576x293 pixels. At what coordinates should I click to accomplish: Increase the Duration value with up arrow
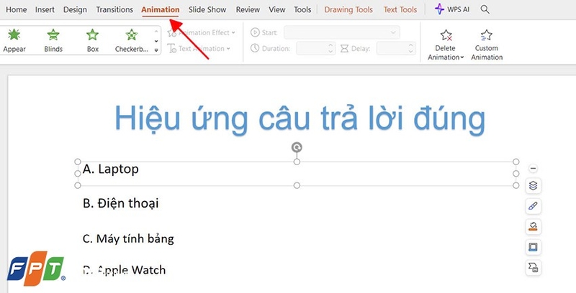coord(330,45)
